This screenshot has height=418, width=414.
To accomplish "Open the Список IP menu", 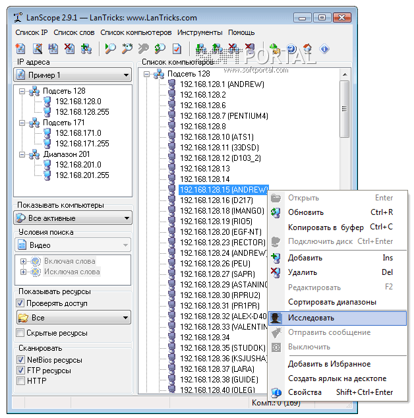I will [x=32, y=32].
